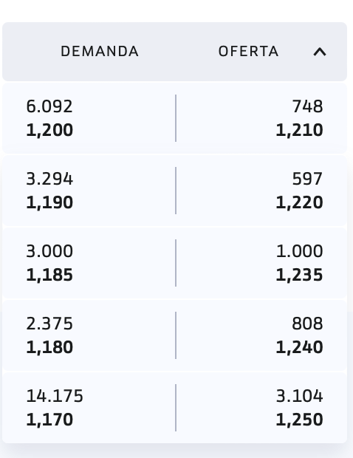Click offer volume 748
Viewport: 353px width, 458px height.
[307, 106]
